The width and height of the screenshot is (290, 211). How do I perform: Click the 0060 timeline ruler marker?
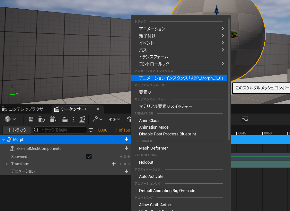click(268, 133)
